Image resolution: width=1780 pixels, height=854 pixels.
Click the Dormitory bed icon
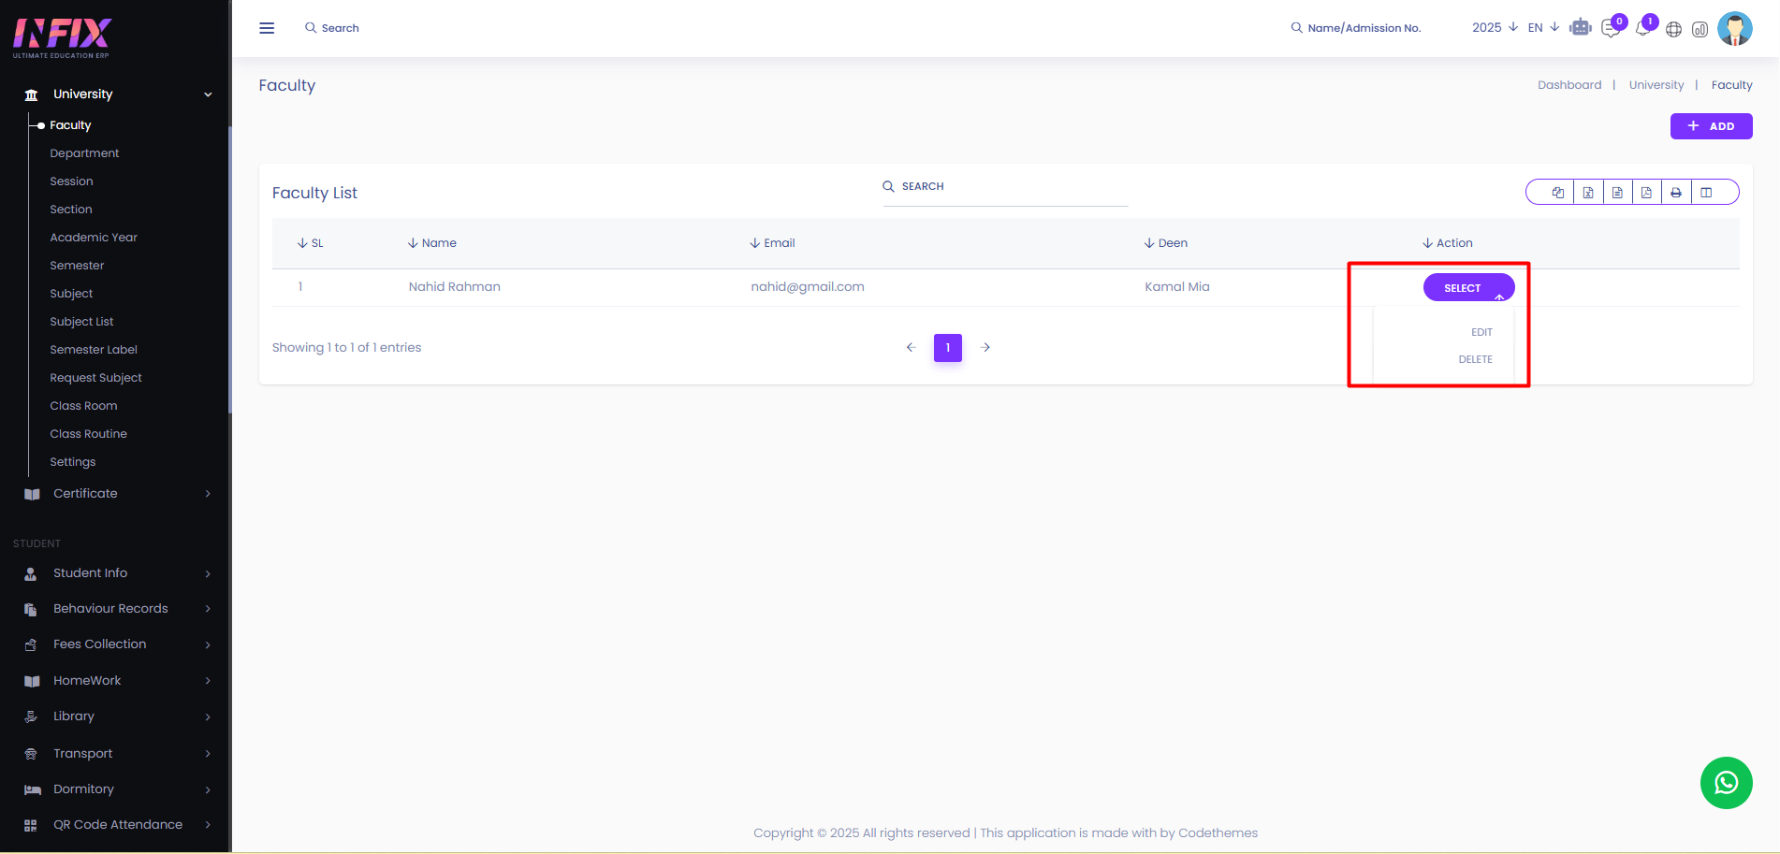click(x=33, y=789)
